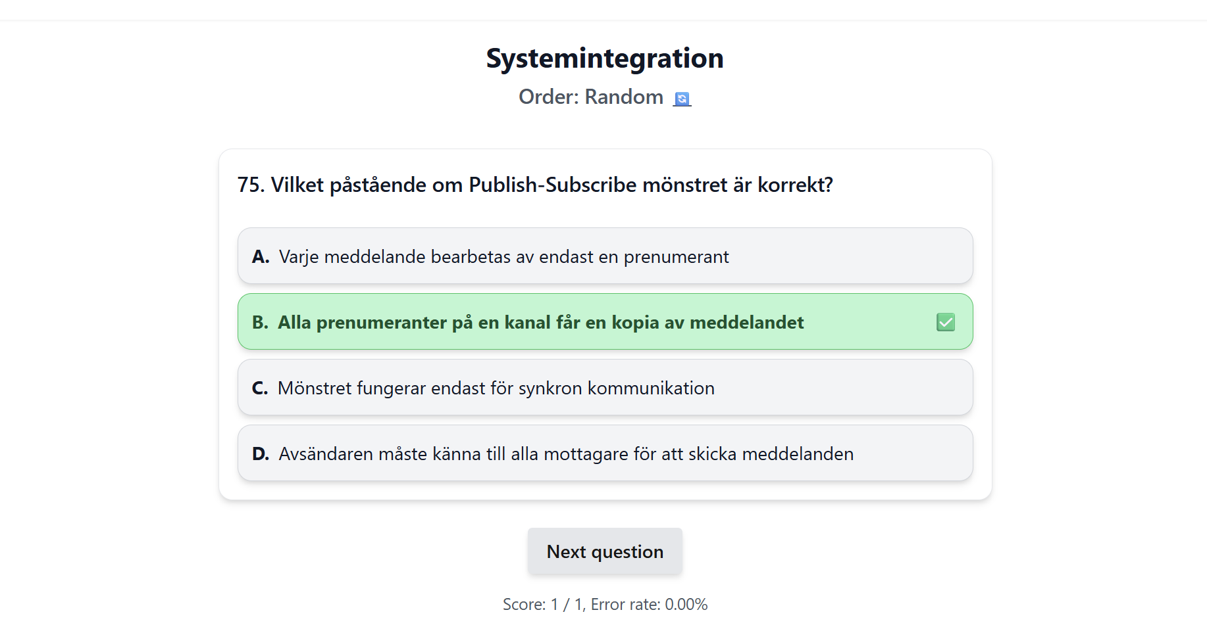The height and width of the screenshot is (629, 1207).
Task: Click question 75 text about Publish-Subscribe
Action: [534, 185]
